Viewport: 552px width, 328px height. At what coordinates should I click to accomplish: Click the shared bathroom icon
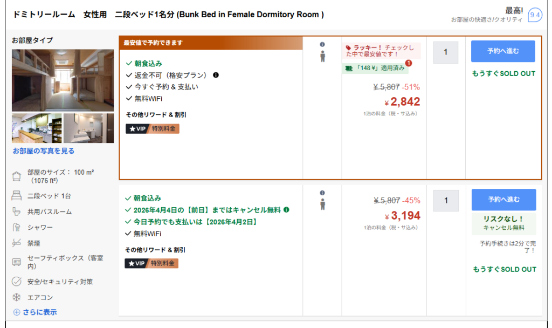[x=17, y=211]
